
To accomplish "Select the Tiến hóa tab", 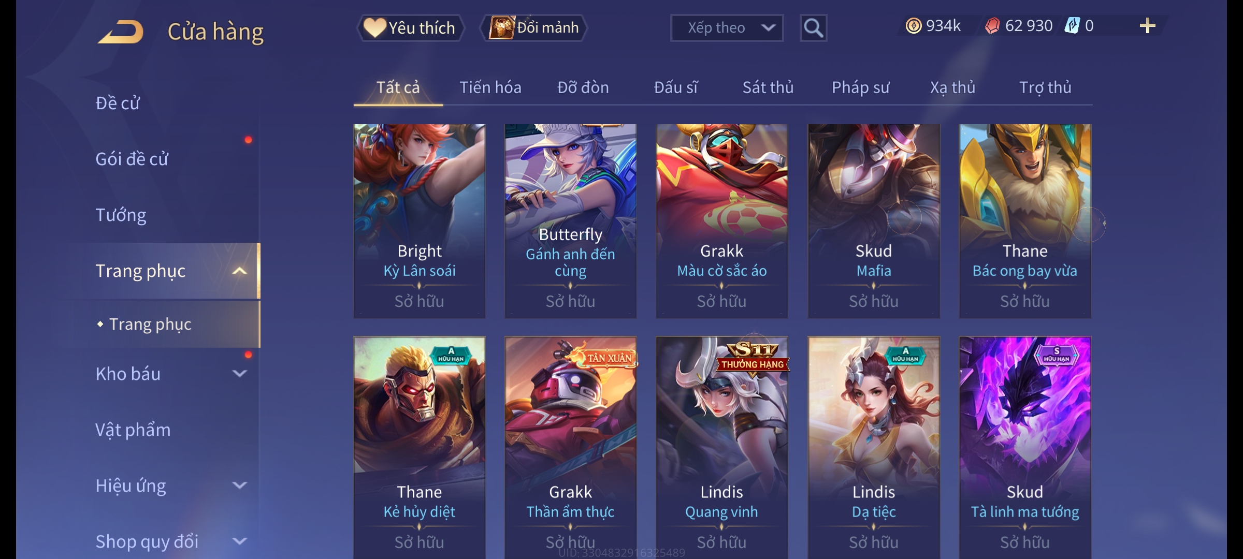I will 490,87.
